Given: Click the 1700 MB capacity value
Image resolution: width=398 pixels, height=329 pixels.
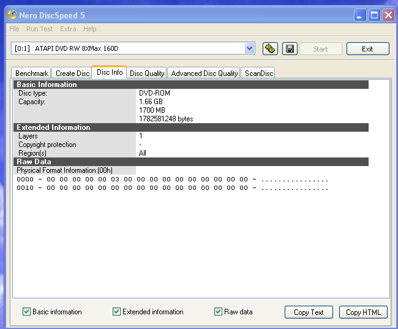Looking at the screenshot, I should [152, 110].
